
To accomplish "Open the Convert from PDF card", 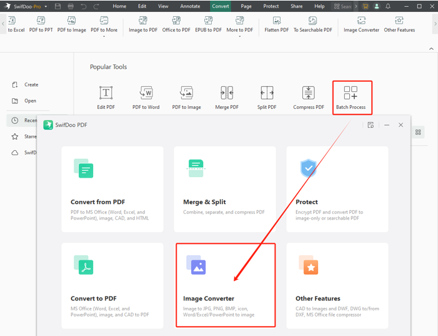I will tap(112, 189).
